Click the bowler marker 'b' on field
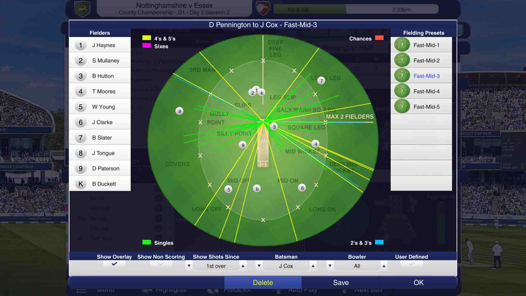This screenshot has width=526, height=296. click(x=257, y=189)
